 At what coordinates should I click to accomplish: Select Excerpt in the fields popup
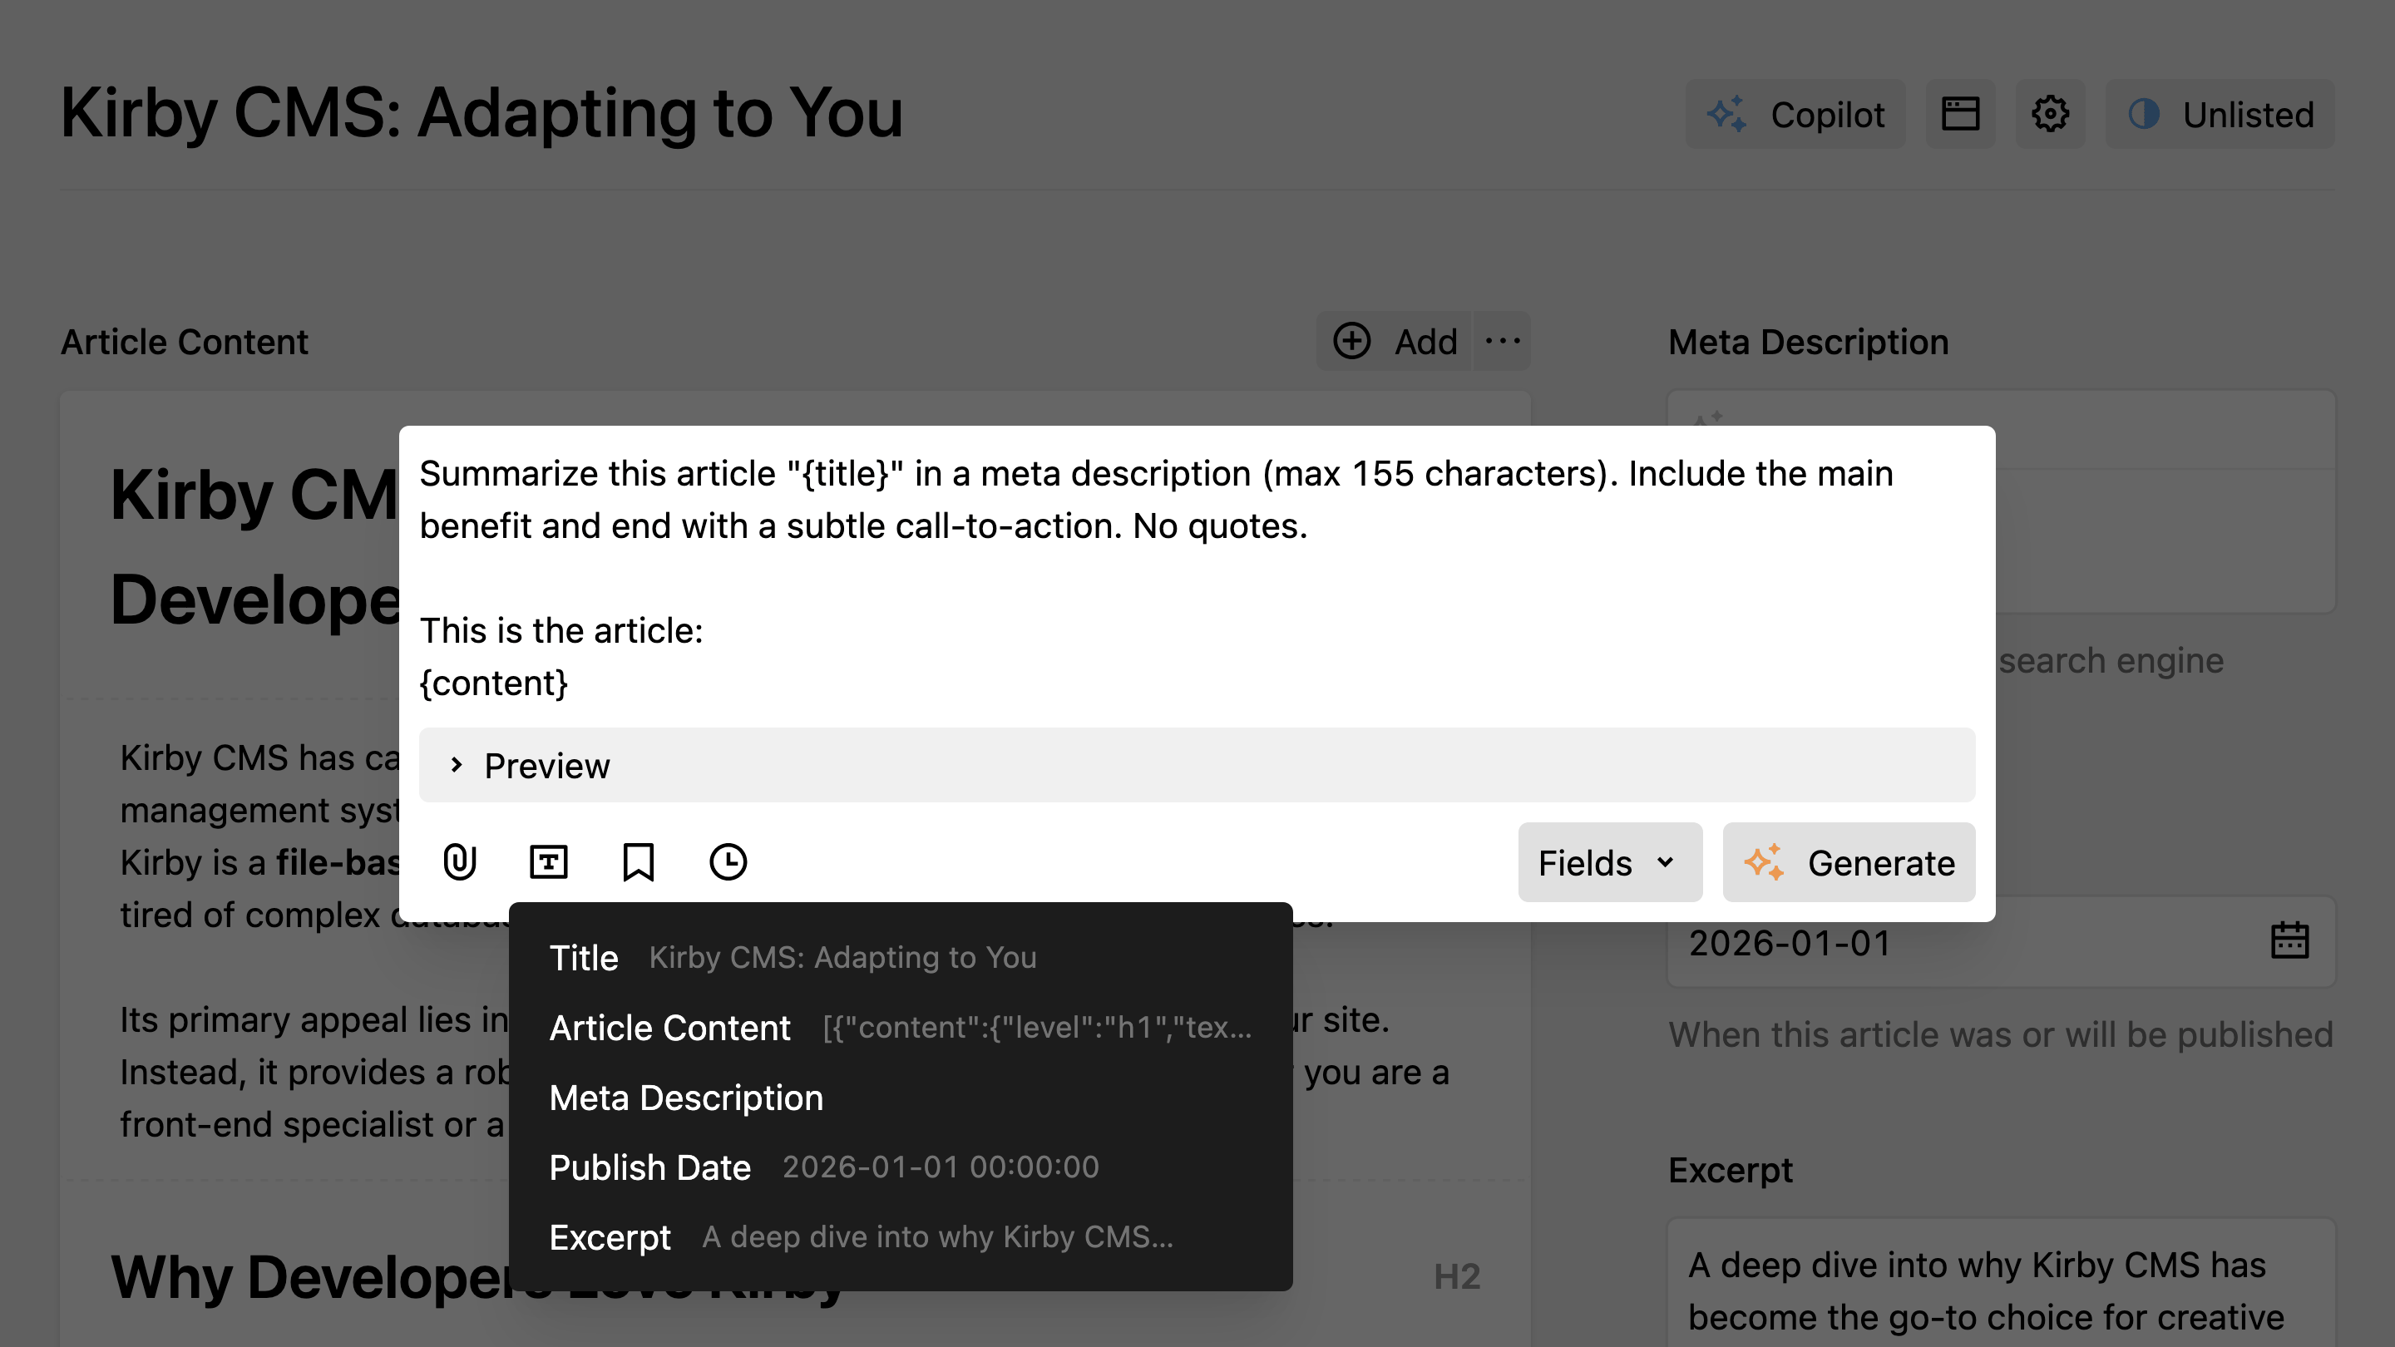[x=611, y=1237]
